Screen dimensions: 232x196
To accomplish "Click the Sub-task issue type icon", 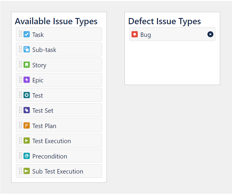I will (27, 50).
